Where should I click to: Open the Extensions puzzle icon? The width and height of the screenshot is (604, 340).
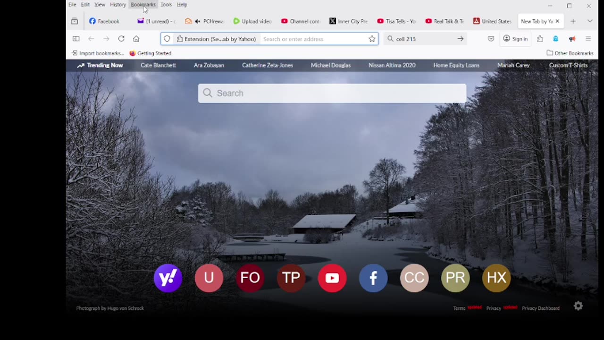540,39
